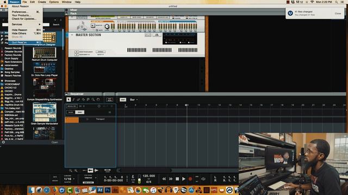Open the Bar snap value dropdown
This screenshot has width=348, height=195.
134,100
